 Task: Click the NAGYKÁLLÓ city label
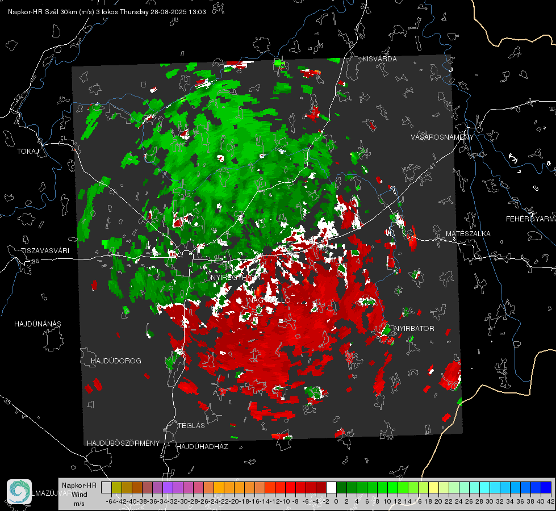[x=269, y=300]
